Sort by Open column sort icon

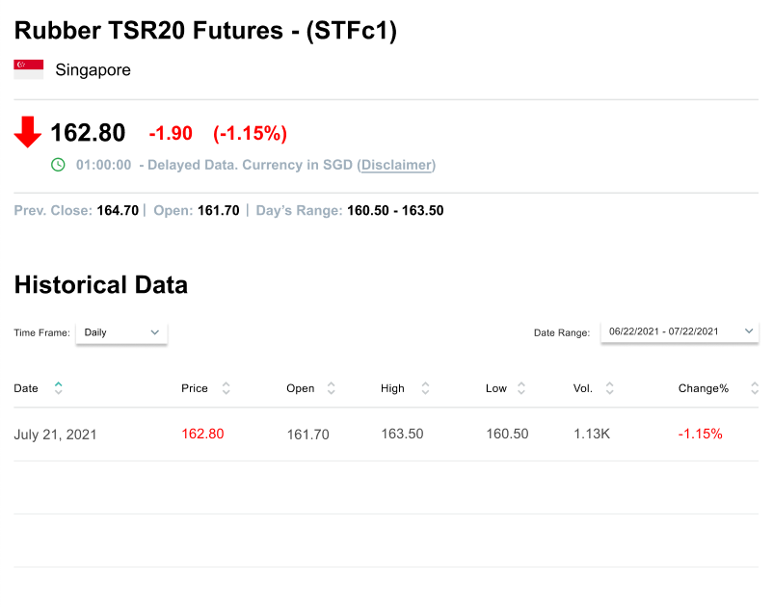pyautogui.click(x=332, y=388)
